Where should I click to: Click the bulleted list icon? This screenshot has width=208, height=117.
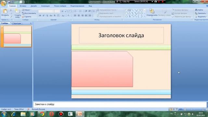pos(75,11)
